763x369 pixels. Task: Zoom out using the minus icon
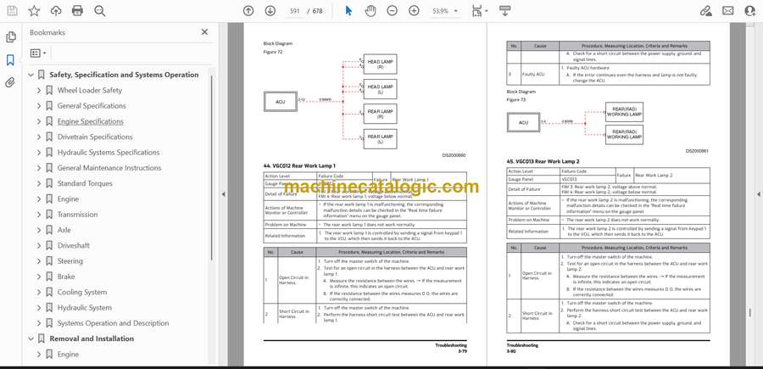[x=393, y=11]
